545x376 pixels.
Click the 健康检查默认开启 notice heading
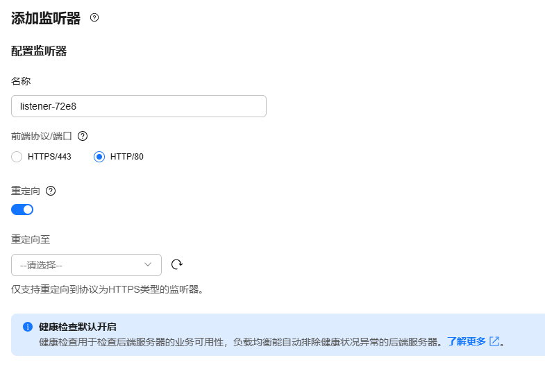pos(78,327)
